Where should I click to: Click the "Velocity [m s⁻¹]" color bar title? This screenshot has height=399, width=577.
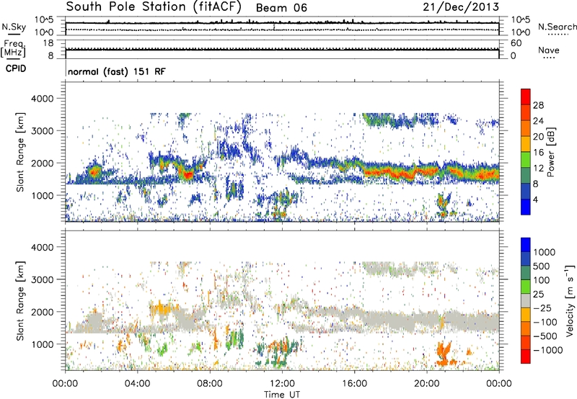[x=570, y=300]
